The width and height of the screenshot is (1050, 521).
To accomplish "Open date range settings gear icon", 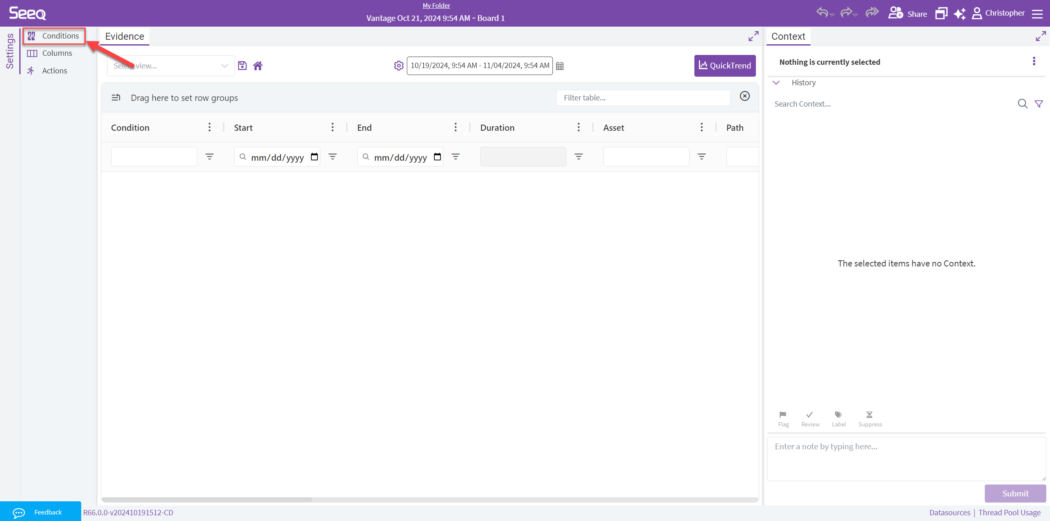I will coord(399,66).
